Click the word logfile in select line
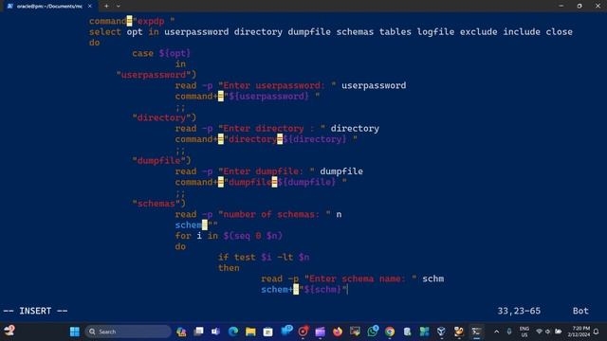The width and height of the screenshot is (607, 341). click(435, 31)
